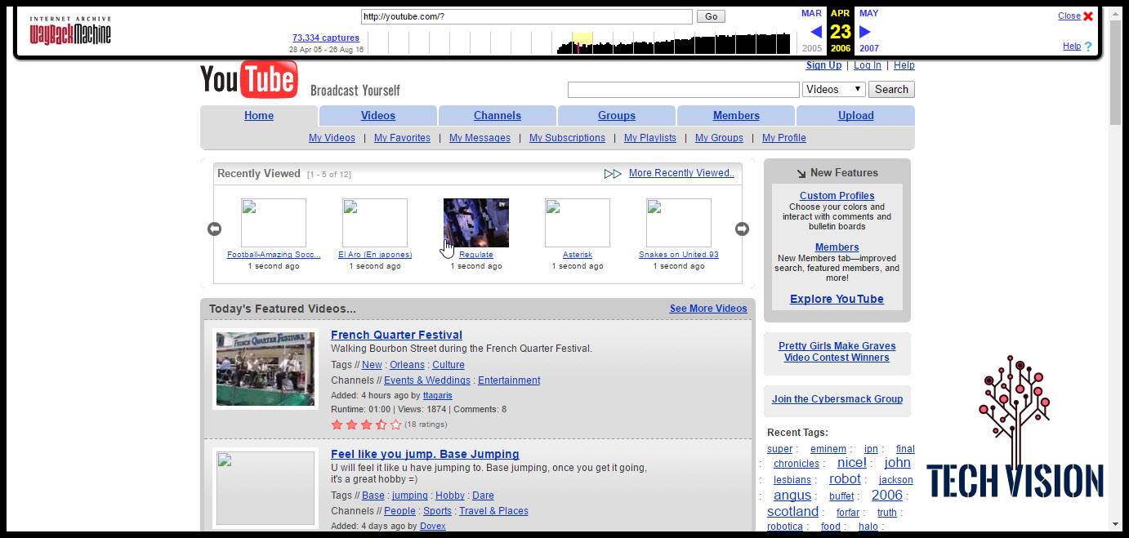Go to next capture with right blue arrow
This screenshot has width=1129, height=538.
tap(865, 32)
